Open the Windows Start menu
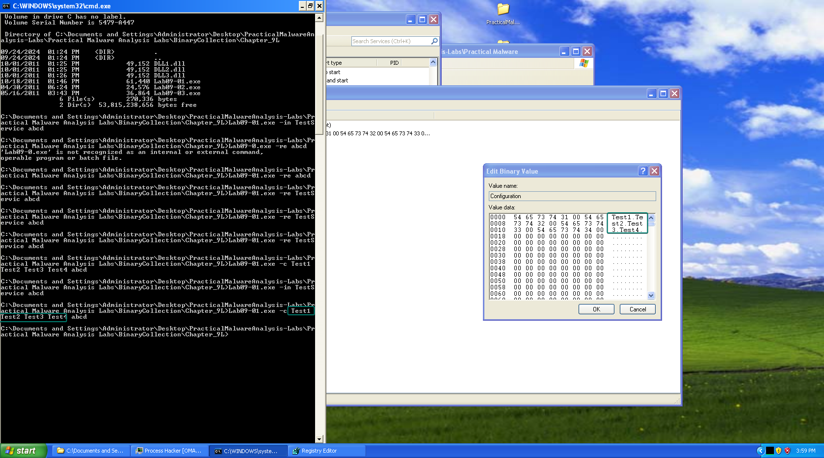This screenshot has width=824, height=458. [x=23, y=451]
